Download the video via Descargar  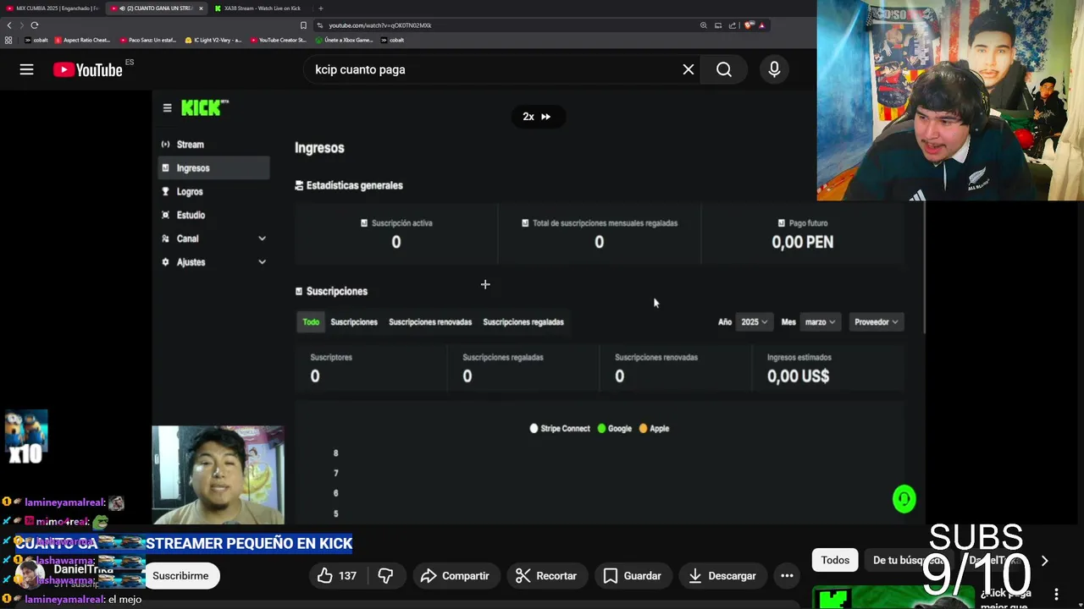[722, 576]
